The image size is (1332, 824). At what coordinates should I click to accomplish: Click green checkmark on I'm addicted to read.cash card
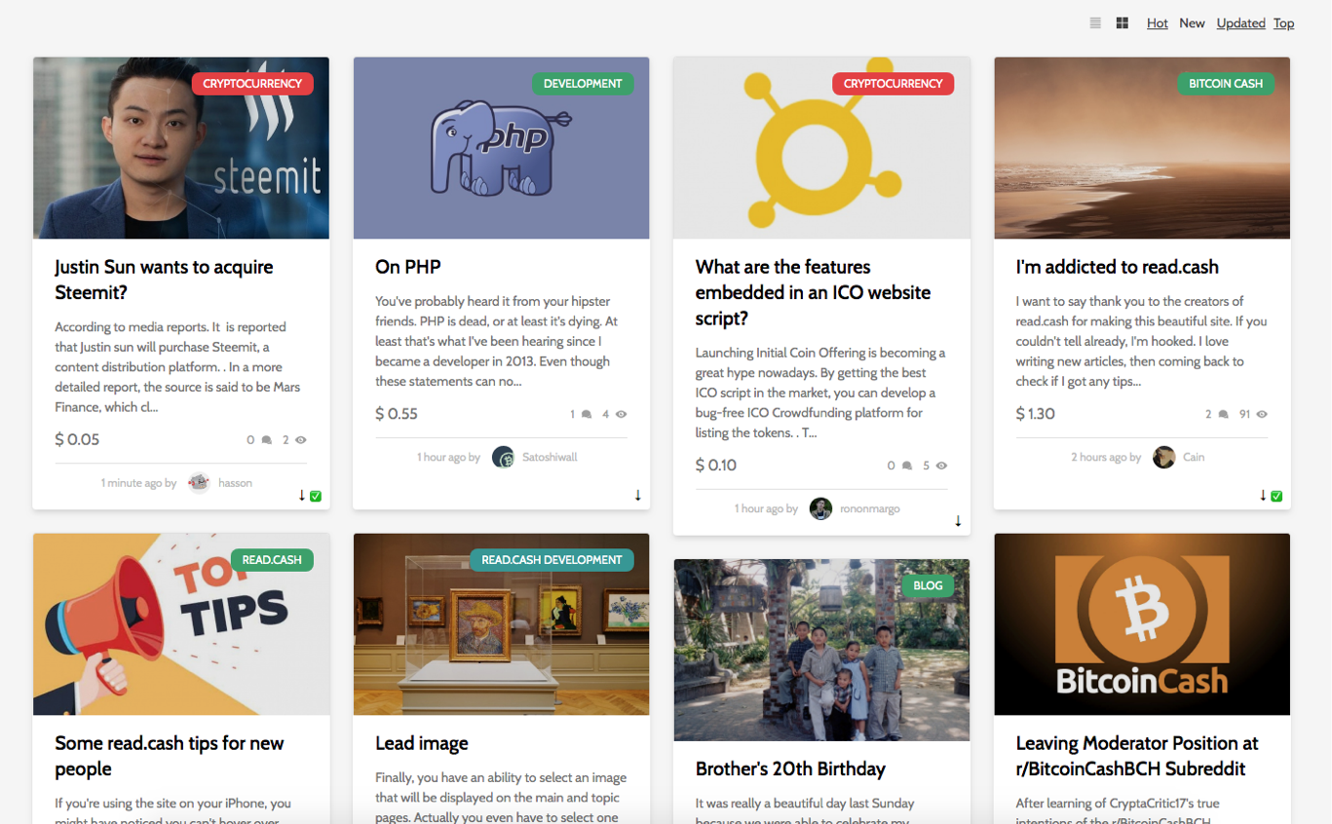click(1276, 497)
